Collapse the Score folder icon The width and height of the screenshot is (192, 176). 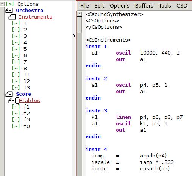(9, 94)
